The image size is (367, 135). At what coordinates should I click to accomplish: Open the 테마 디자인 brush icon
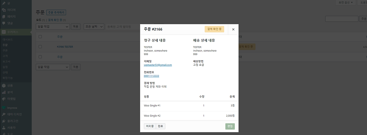coord(4,114)
